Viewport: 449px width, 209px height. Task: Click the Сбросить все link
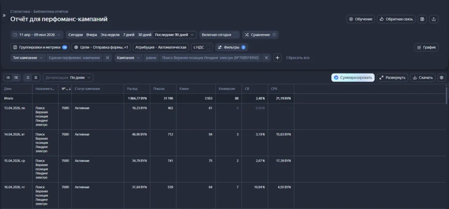click(298, 58)
